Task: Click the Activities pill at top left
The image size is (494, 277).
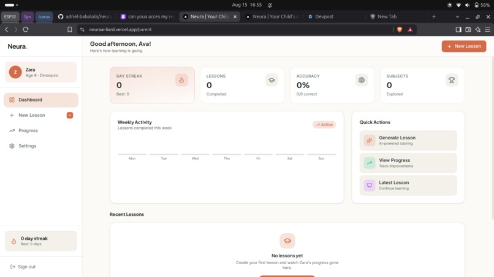Action: pyautogui.click(x=12, y=5)
